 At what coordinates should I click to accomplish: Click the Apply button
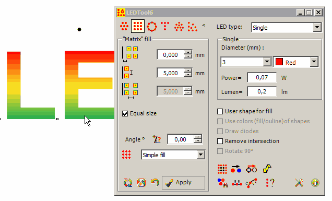[183, 182]
